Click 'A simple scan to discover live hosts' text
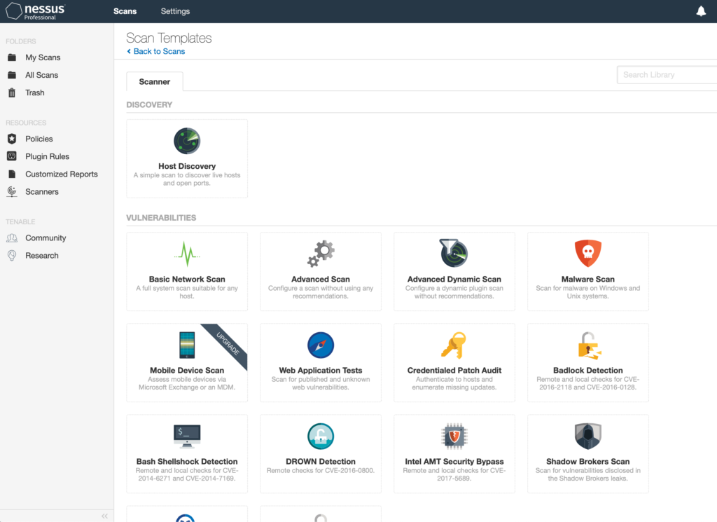 (x=187, y=179)
